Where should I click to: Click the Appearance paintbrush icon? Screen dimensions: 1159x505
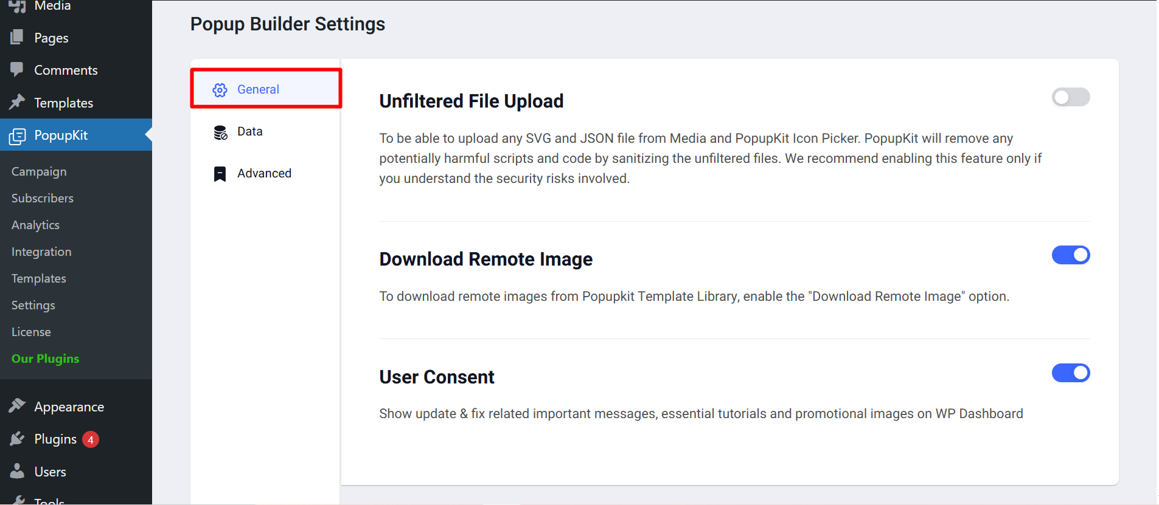pos(17,406)
